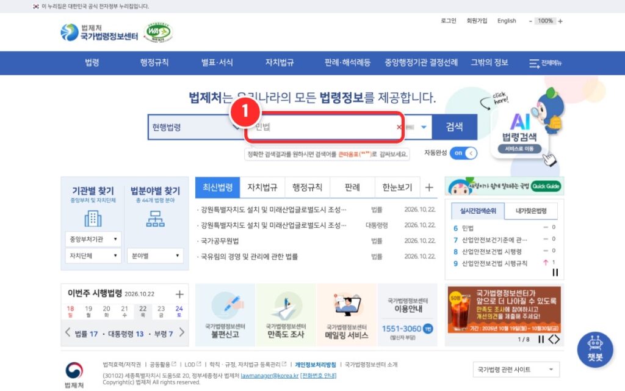The height and width of the screenshot is (391, 625).
Task: Select date 22 목 in weekly calendar
Action: (143, 311)
